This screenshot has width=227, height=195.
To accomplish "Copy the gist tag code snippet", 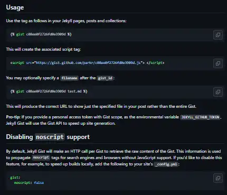I will (x=218, y=35).
